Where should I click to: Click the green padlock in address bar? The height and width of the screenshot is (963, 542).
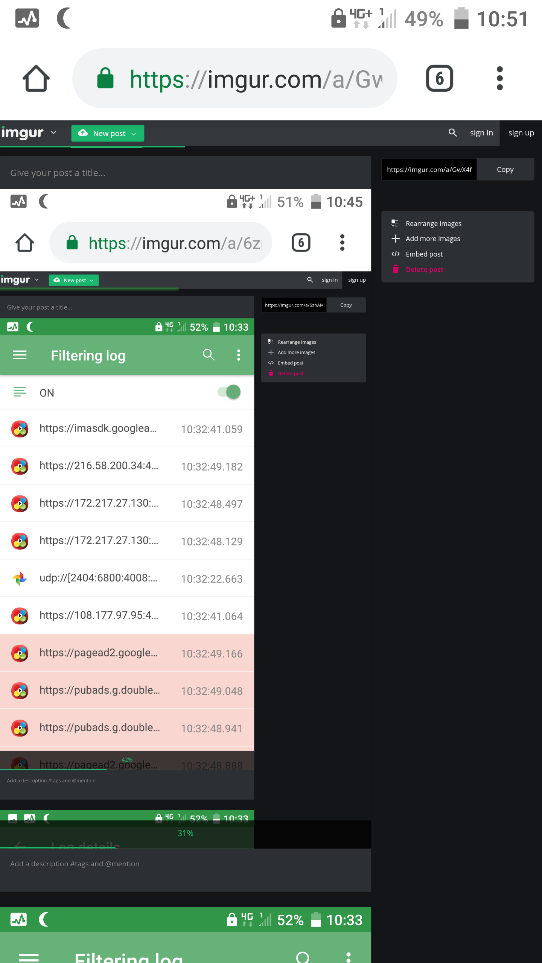pyautogui.click(x=105, y=79)
